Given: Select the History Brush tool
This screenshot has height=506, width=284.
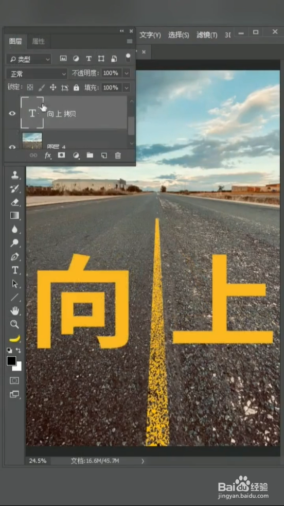Looking at the screenshot, I should tap(15, 189).
